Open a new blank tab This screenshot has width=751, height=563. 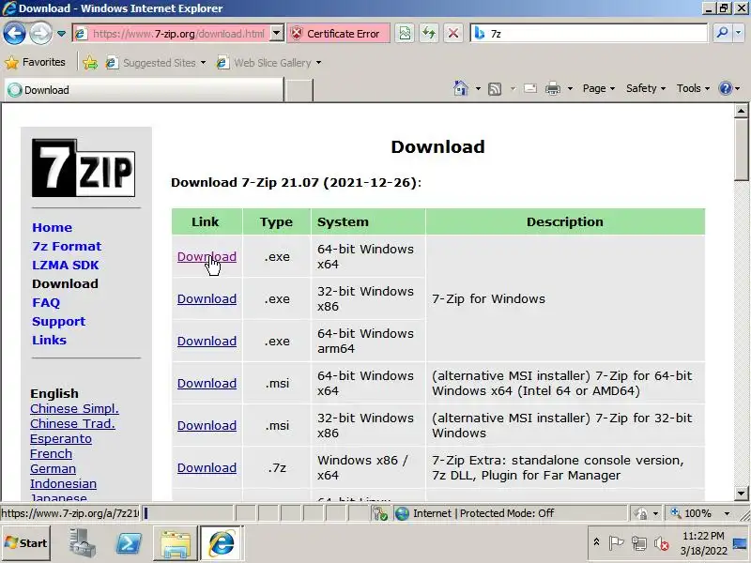click(299, 90)
